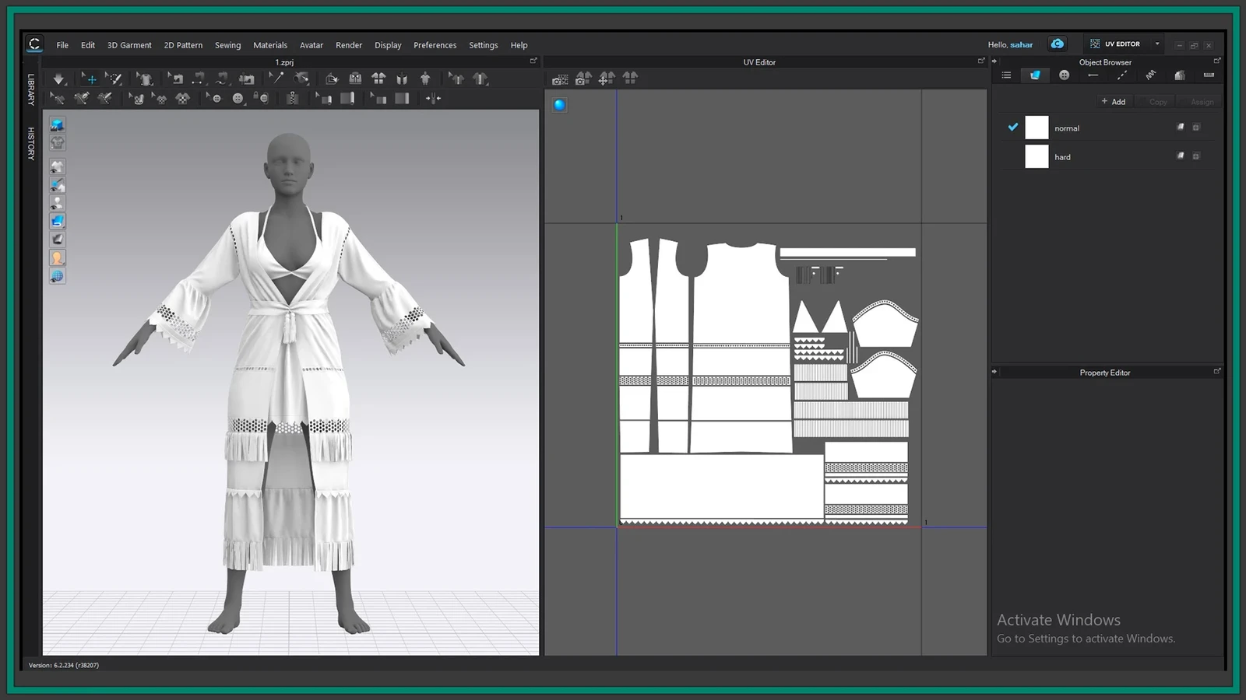1246x700 pixels.
Task: Toggle Show 3D Pin garment display icon
Action: 58,185
